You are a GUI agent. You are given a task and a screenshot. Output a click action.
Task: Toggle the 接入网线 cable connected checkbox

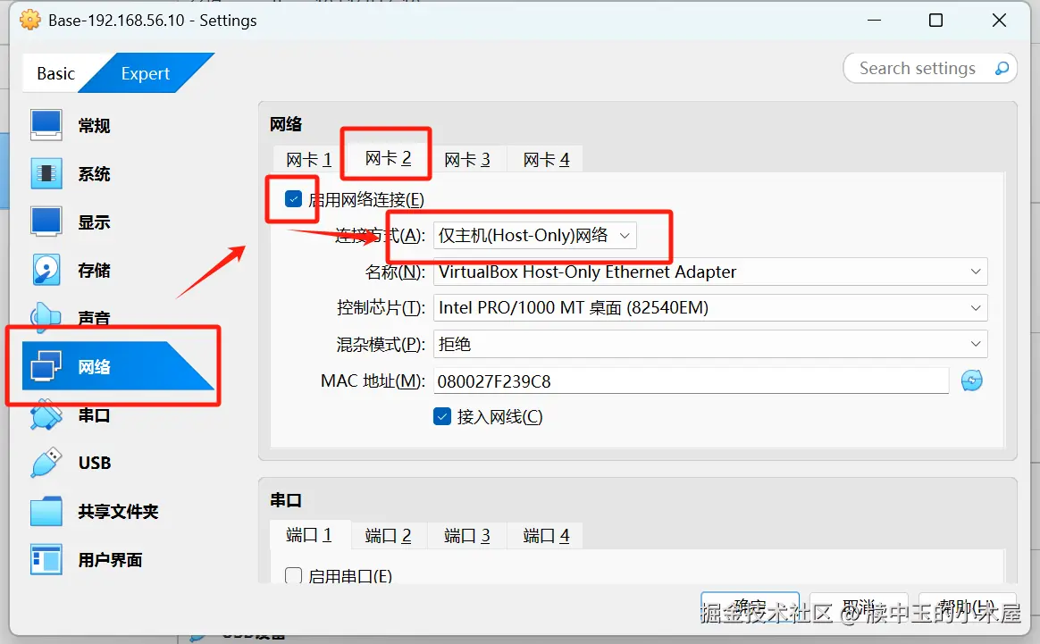pos(441,416)
